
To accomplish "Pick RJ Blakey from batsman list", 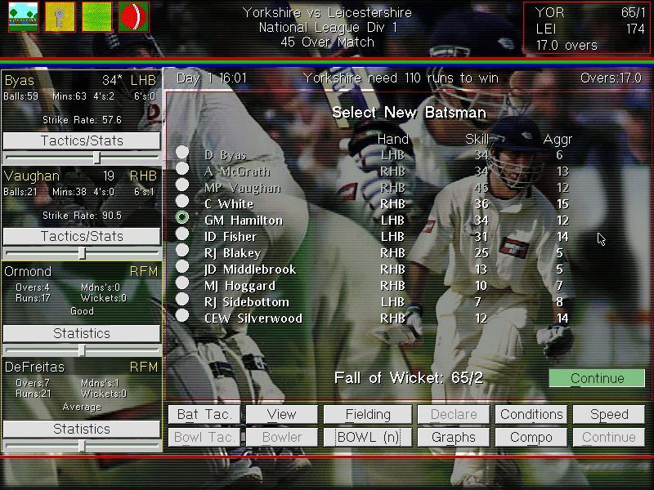I will point(182,252).
